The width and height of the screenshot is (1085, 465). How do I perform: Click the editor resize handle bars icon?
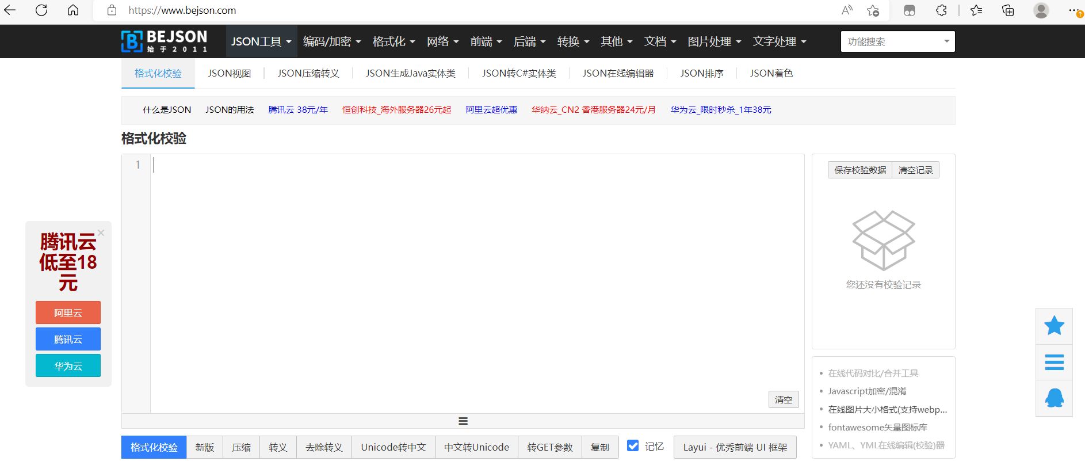pyautogui.click(x=463, y=421)
